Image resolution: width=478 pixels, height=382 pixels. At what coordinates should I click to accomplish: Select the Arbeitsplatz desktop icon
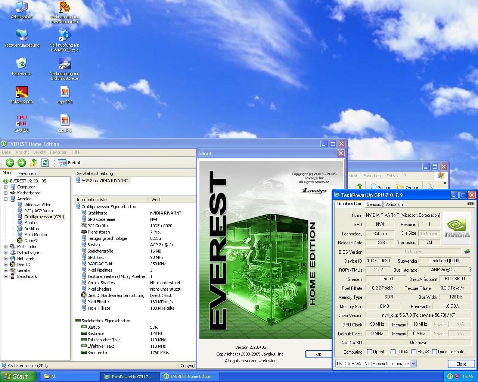tap(22, 10)
